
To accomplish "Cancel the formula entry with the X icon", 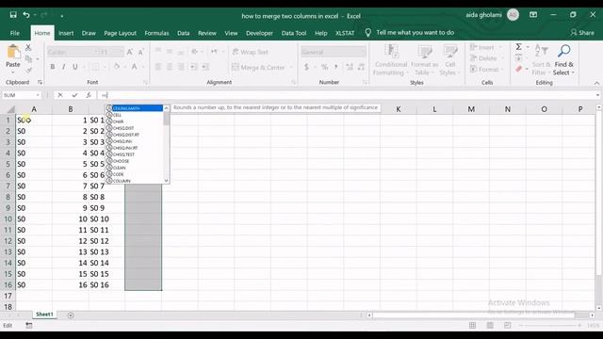I will coord(60,95).
